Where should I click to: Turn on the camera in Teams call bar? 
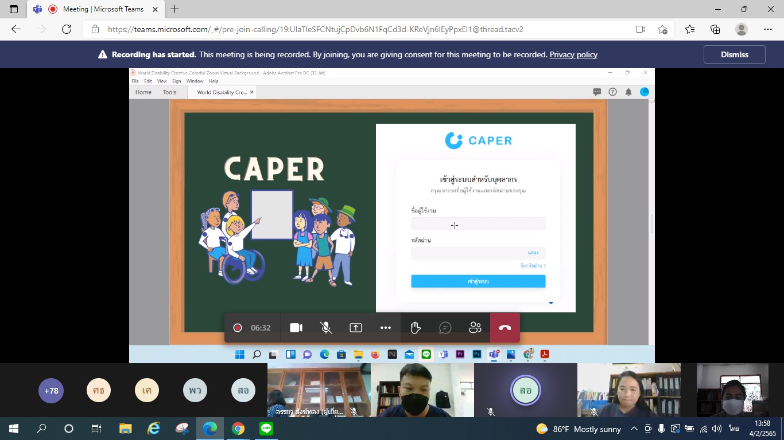click(x=296, y=328)
